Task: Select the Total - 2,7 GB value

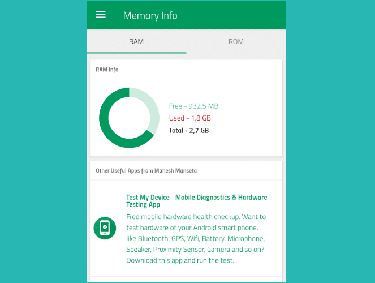Action: click(x=189, y=130)
